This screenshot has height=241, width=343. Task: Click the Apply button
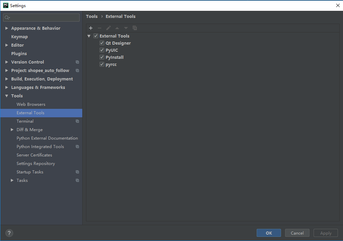[x=326, y=233]
